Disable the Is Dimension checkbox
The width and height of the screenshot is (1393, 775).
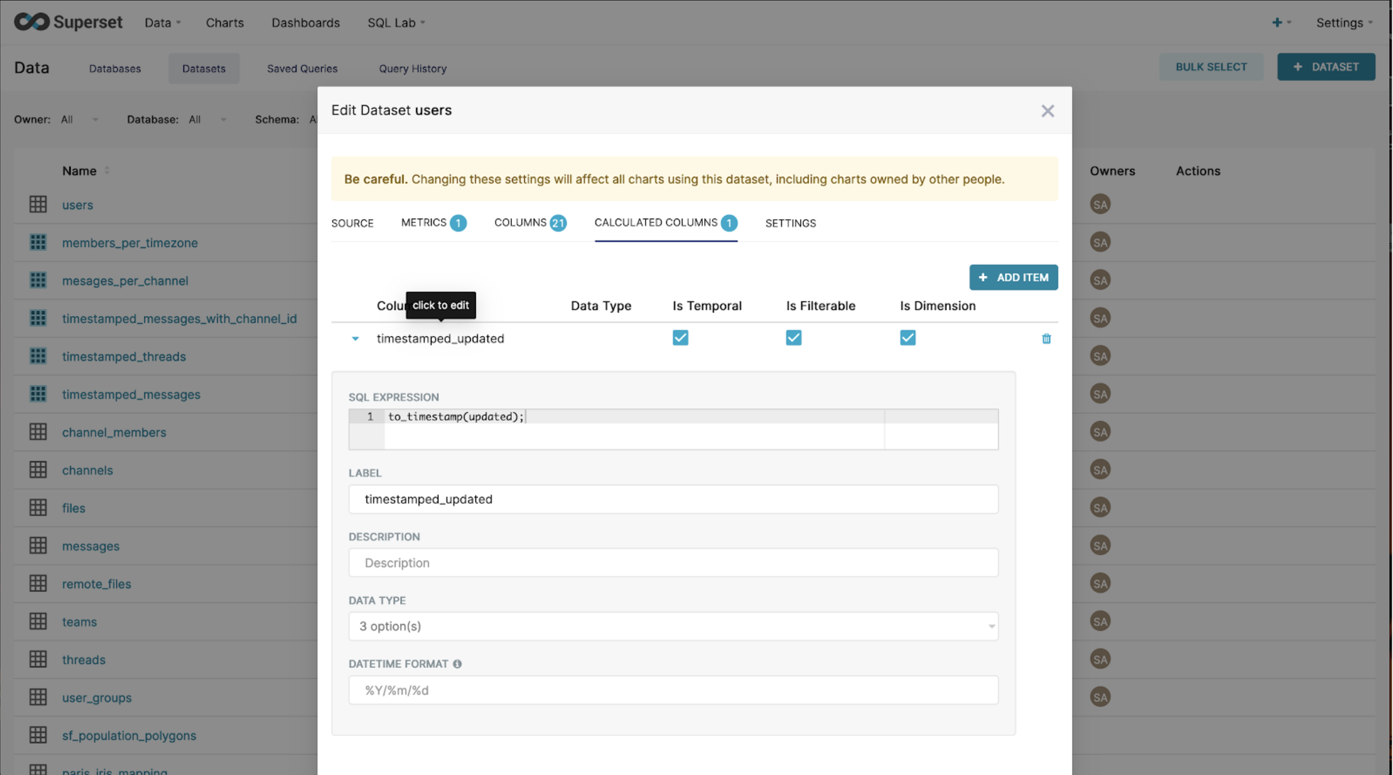[907, 338]
